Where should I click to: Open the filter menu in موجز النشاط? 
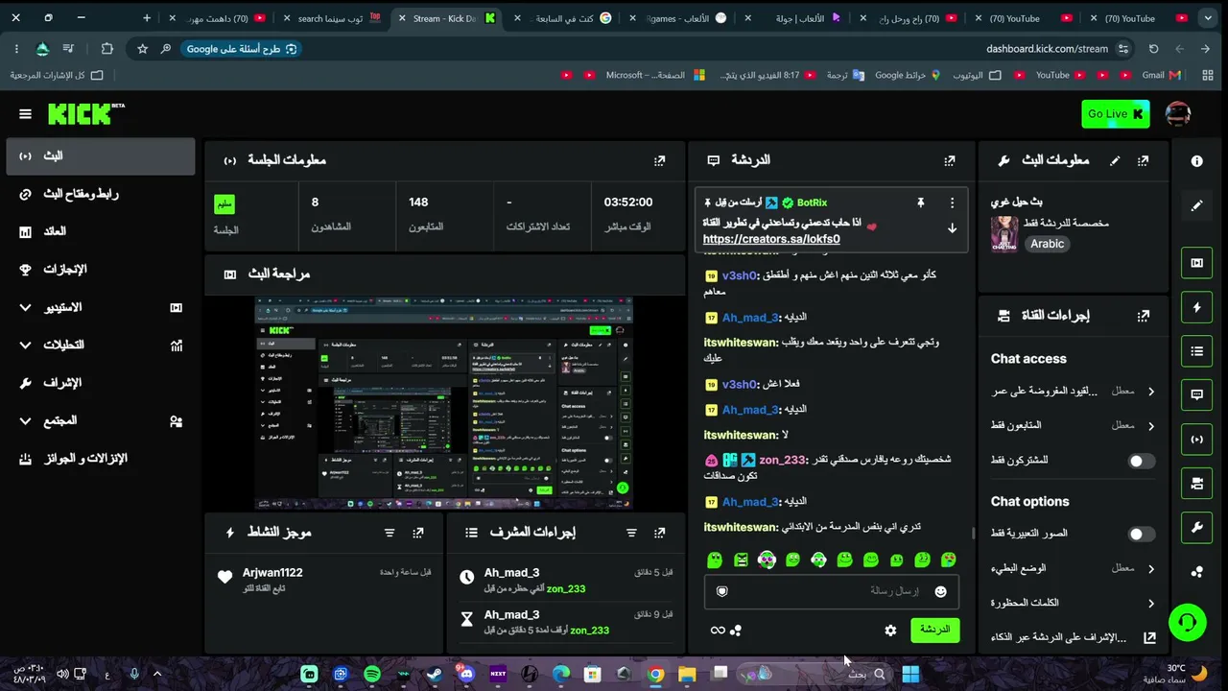coord(389,533)
